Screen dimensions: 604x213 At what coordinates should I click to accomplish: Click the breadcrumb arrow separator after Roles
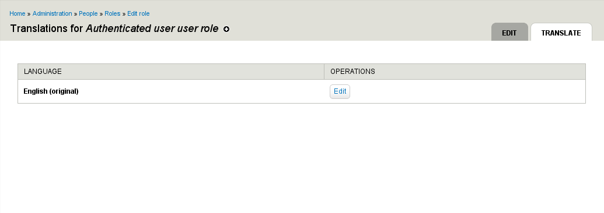click(124, 14)
